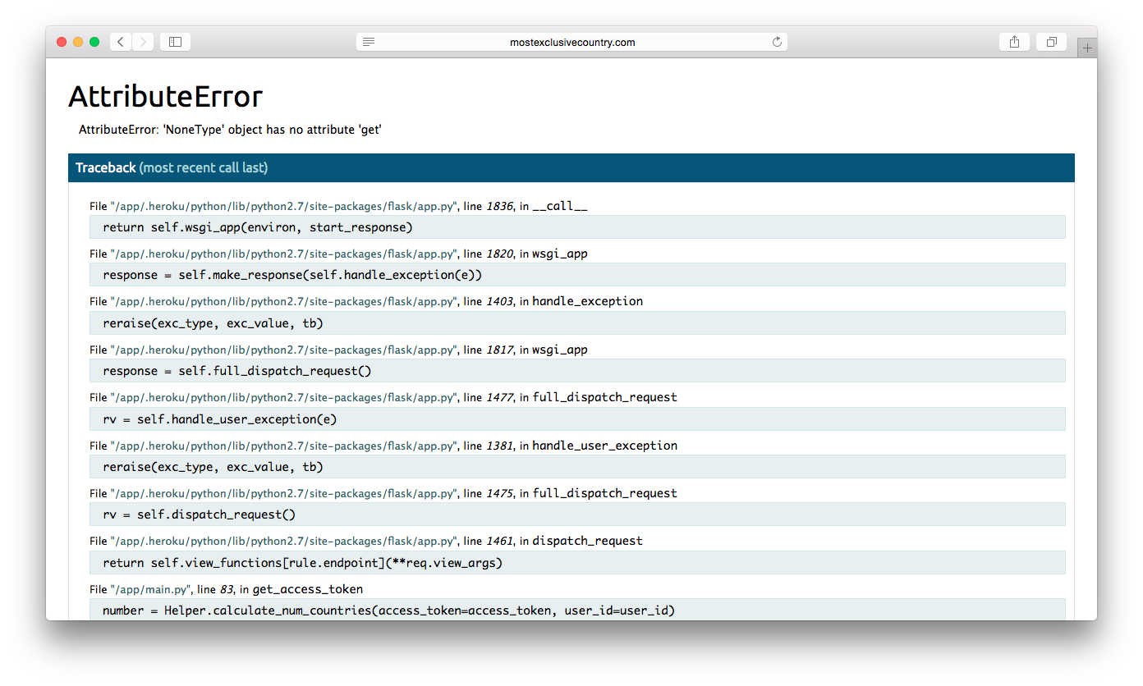Open frame line 1820 in wsgi_app
The width and height of the screenshot is (1143, 686).
tap(338, 254)
